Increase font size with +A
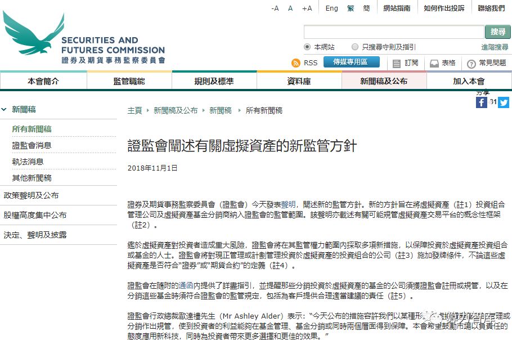 click(307, 8)
